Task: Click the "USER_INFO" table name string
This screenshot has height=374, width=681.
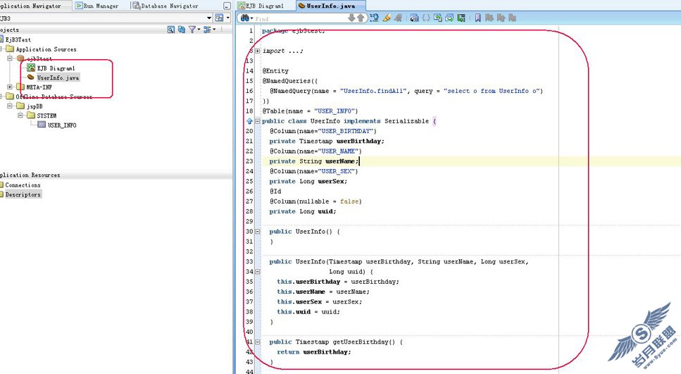Action: [x=336, y=111]
